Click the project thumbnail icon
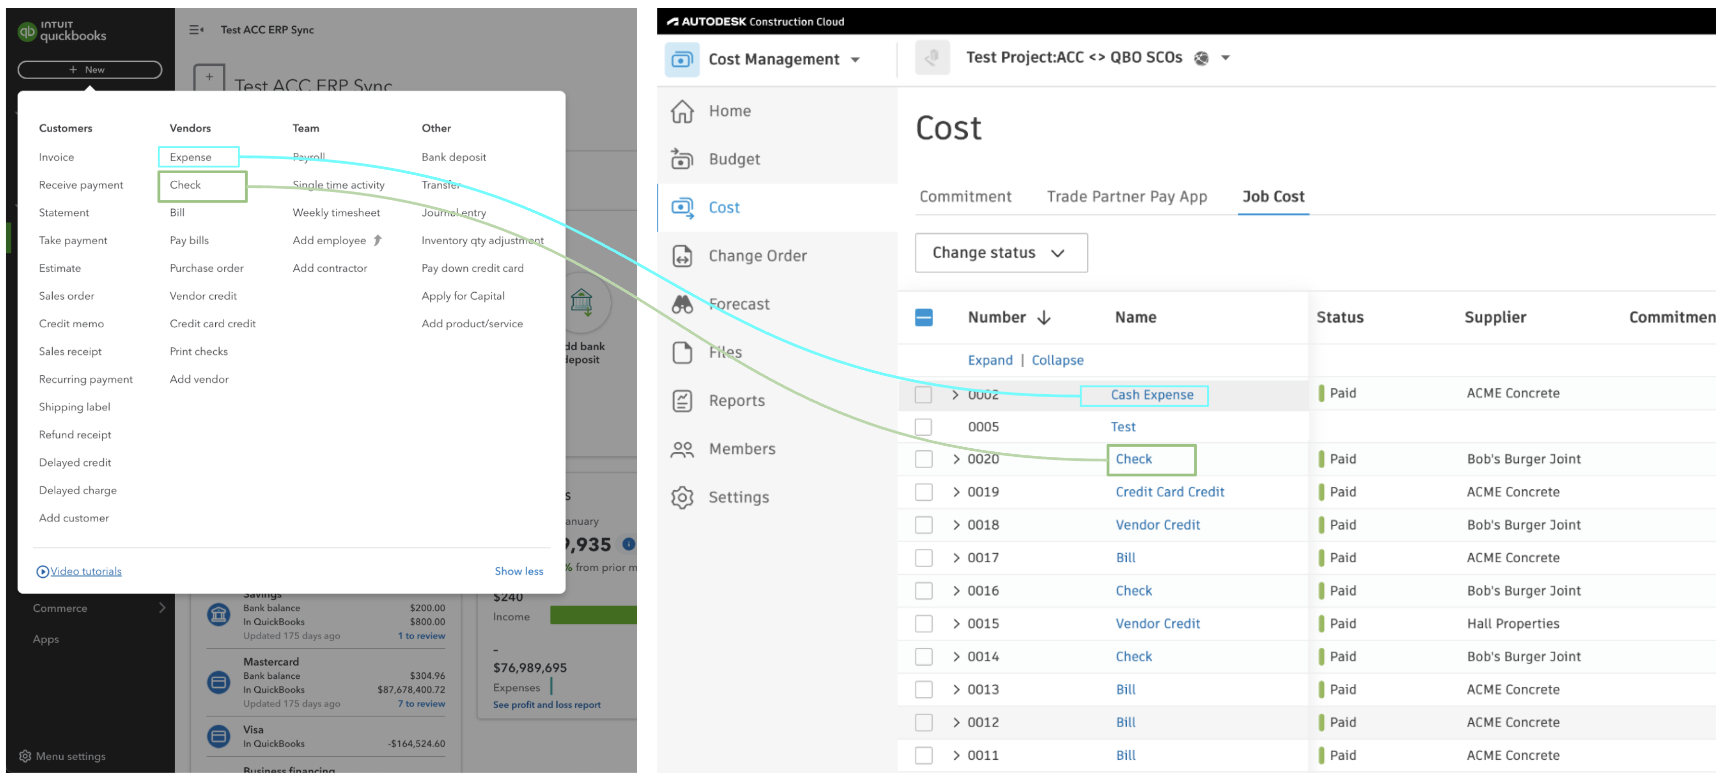The image size is (1736, 780). tap(932, 58)
